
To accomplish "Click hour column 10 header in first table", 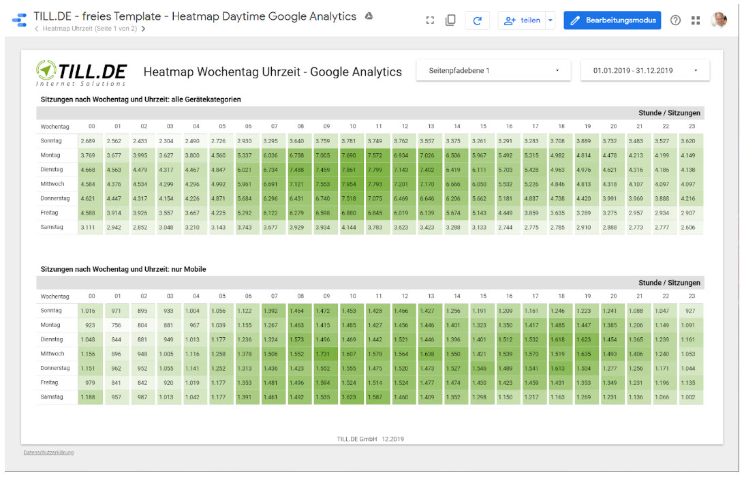I will (352, 126).
